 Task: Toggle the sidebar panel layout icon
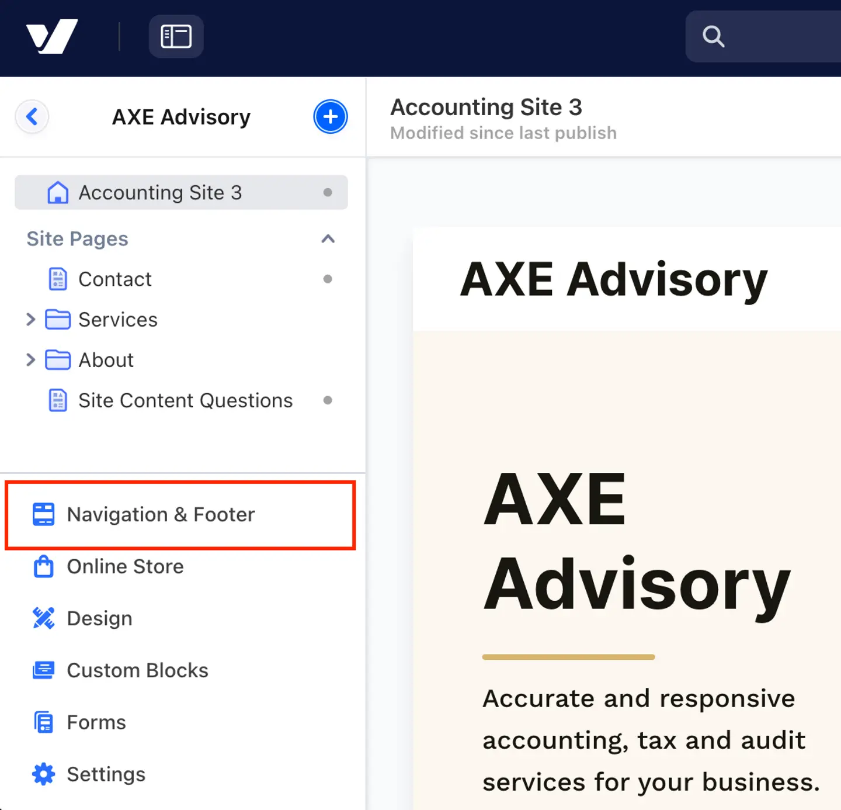176,36
